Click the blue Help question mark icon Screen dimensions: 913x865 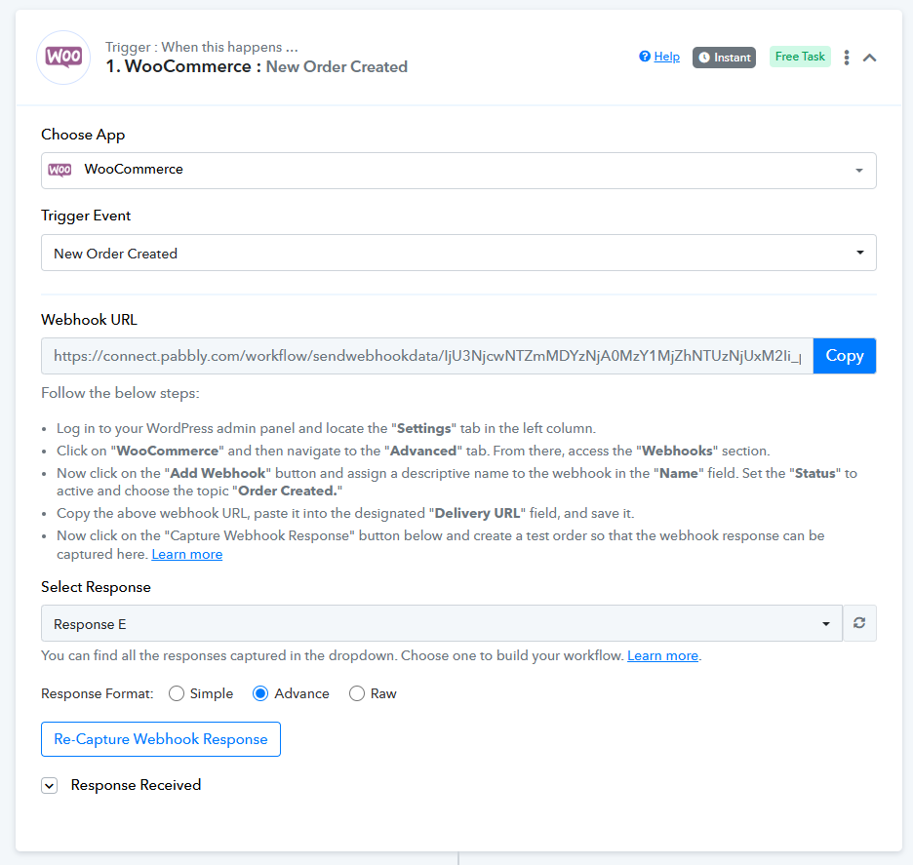[x=645, y=57]
